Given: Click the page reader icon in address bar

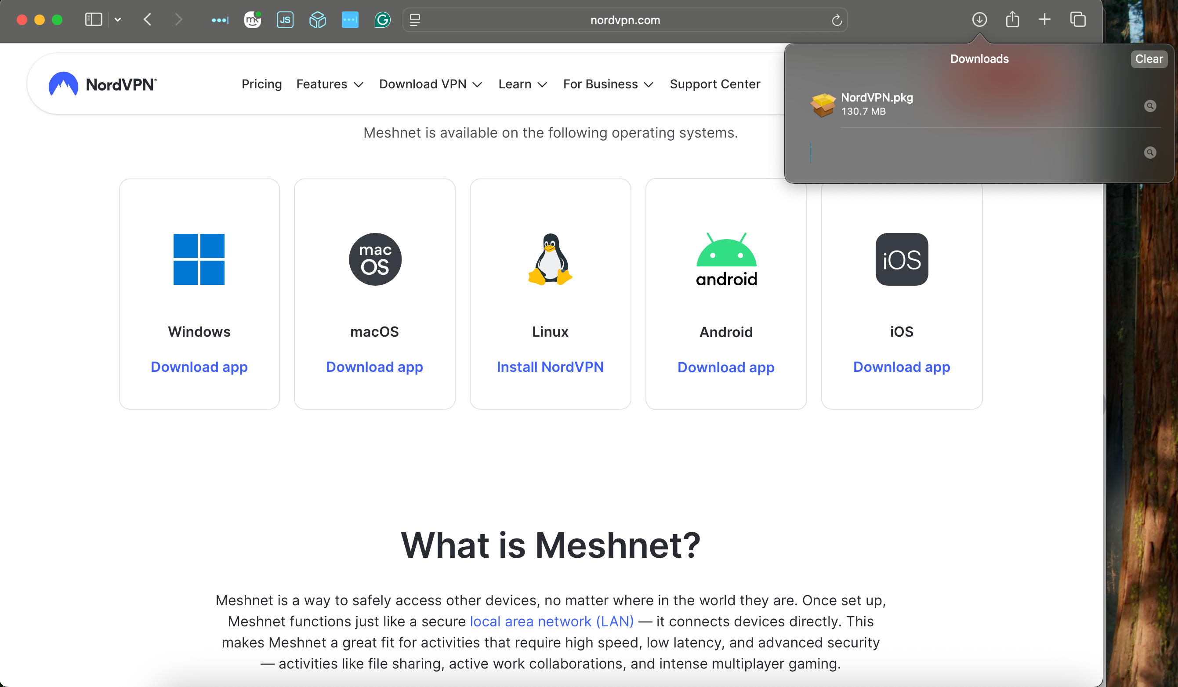Looking at the screenshot, I should tap(415, 20).
